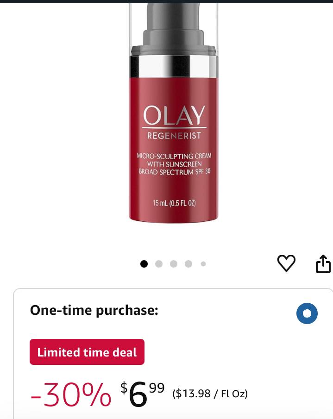Switch to the fourth image indicator dot
Viewport: 333px width, 419px height.
tap(188, 264)
